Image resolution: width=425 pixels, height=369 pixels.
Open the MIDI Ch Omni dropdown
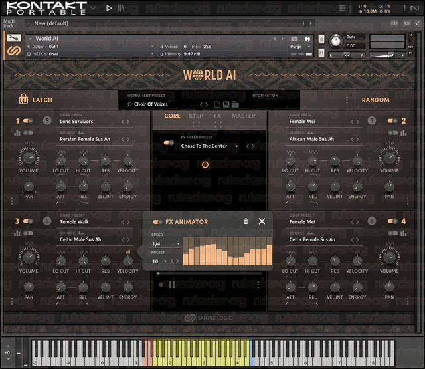90,54
